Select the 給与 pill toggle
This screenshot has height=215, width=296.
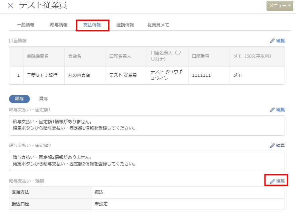pyautogui.click(x=19, y=98)
